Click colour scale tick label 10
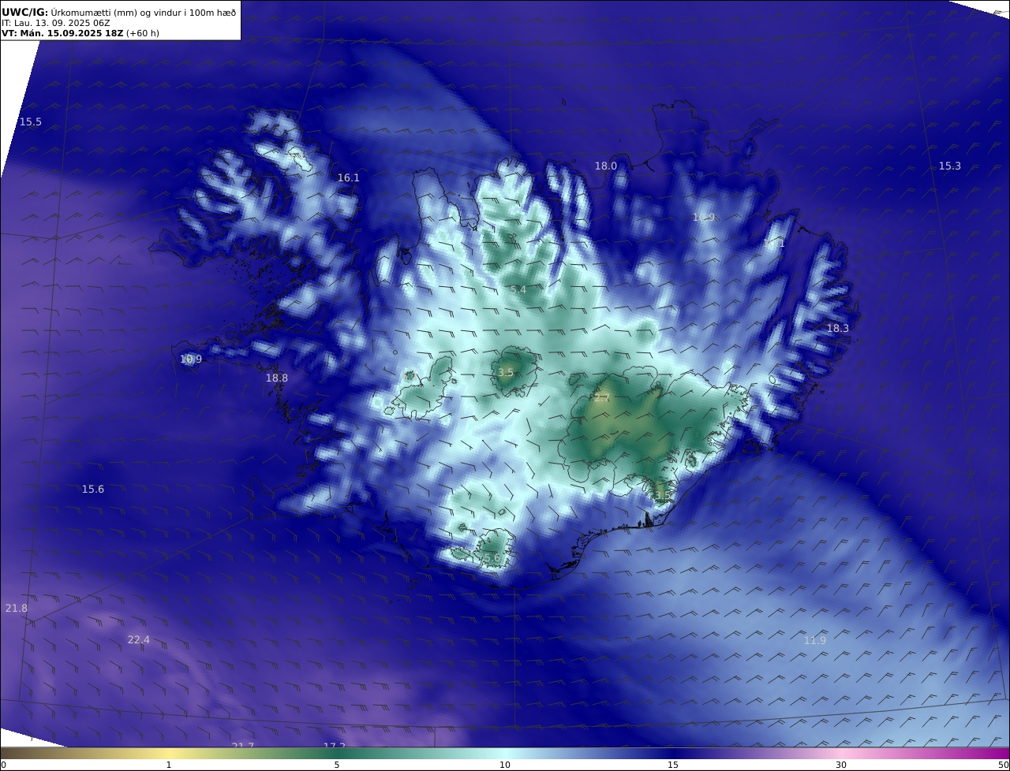Viewport: 1010px width, 771px height. tap(505, 765)
